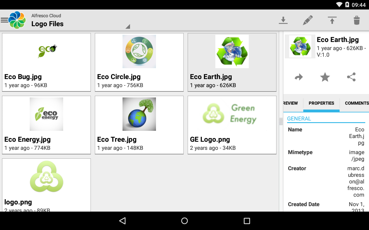Viewport: 369px width, 230px height.
Task: Tap the Android back button
Action: point(123,221)
